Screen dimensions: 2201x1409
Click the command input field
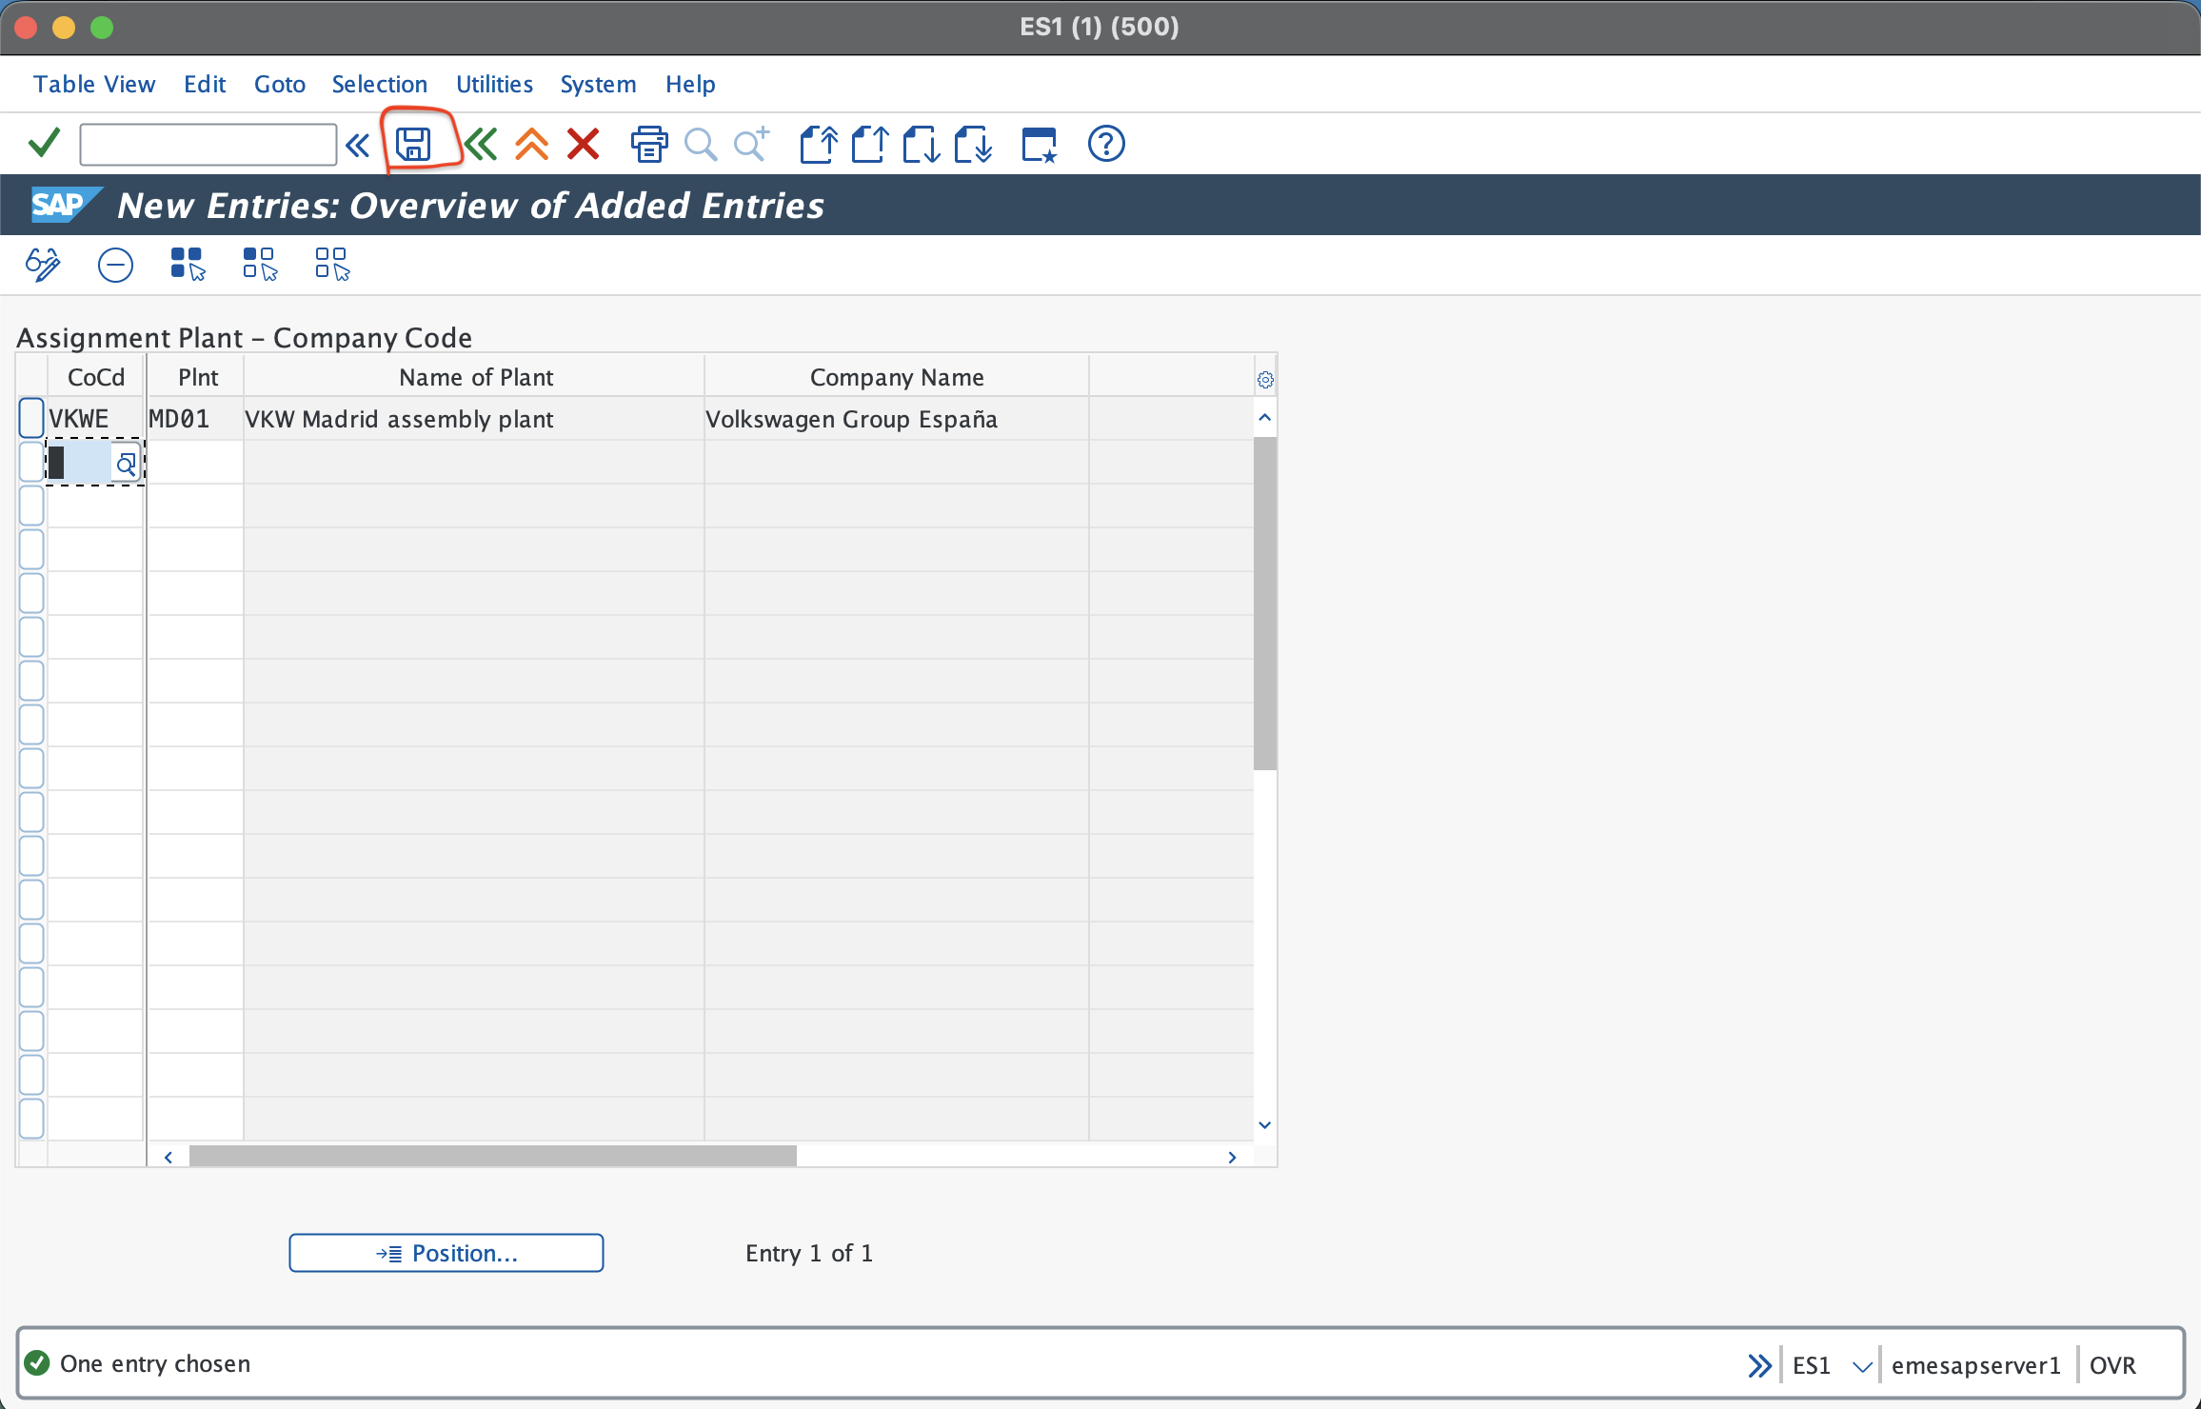[208, 145]
